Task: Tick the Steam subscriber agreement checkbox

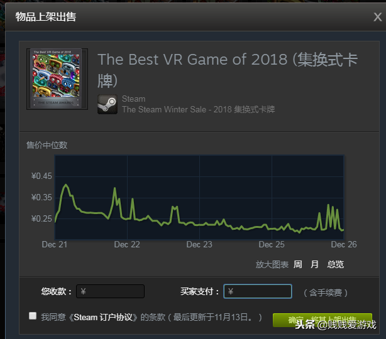Action: 33,316
